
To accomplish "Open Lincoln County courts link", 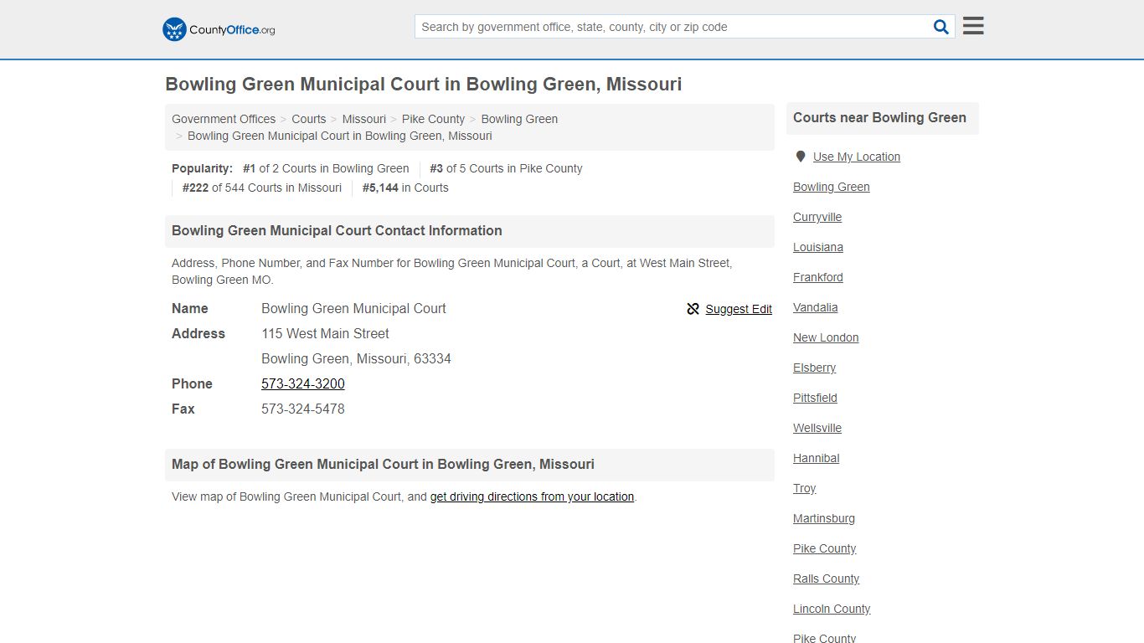I will click(x=832, y=609).
